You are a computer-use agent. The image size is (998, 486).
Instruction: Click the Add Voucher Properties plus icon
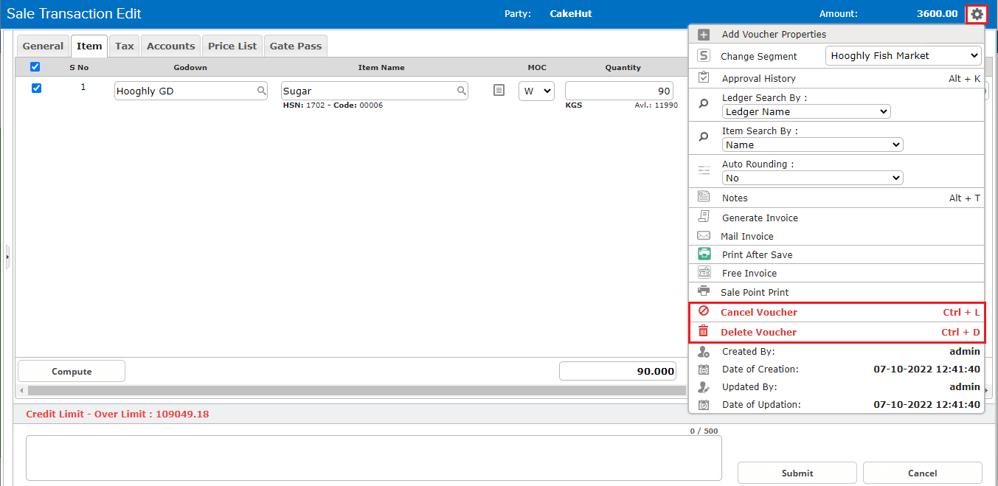[x=704, y=35]
